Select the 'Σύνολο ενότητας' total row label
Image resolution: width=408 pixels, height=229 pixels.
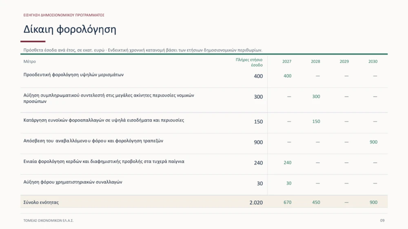coord(41,202)
